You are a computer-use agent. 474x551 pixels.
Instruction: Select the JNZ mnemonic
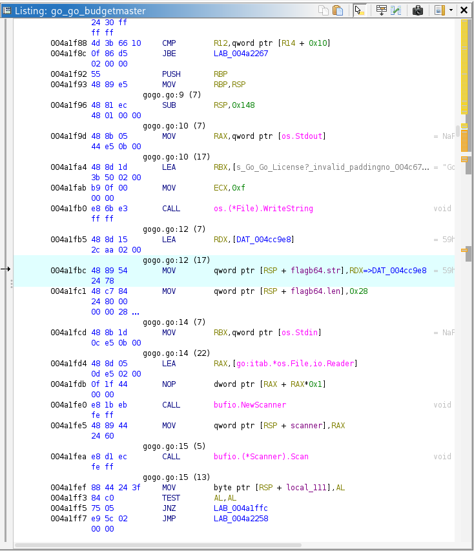169,508
